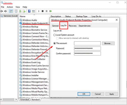Click the Export List toolbar icon
Image resolution: width=127 pixels, height=105 pixels.
(24, 11)
